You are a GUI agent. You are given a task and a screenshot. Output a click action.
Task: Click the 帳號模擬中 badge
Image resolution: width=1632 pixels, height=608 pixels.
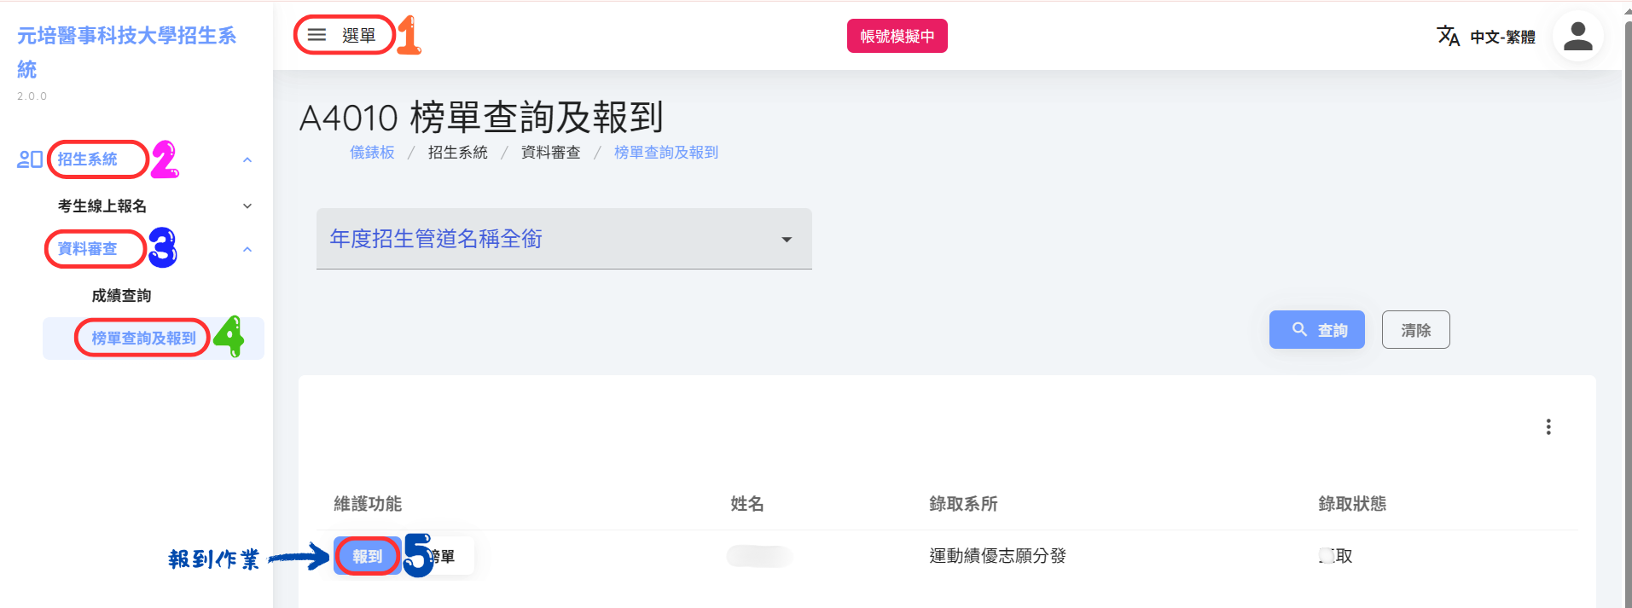[897, 36]
